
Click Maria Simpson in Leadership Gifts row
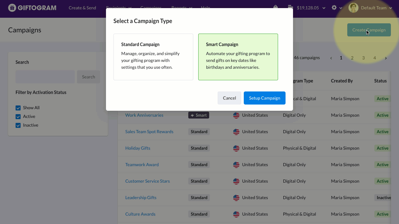point(345,198)
